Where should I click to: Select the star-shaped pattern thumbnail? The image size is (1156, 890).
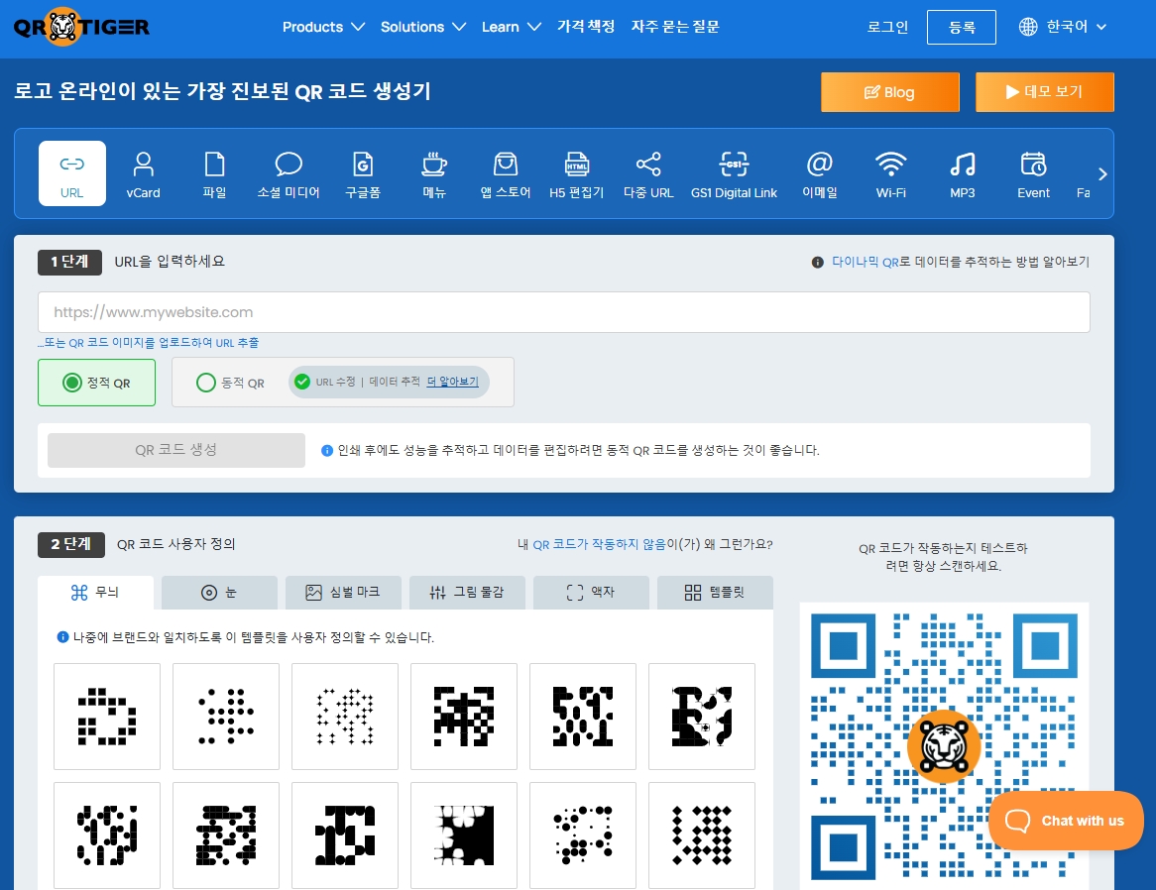[x=344, y=717]
